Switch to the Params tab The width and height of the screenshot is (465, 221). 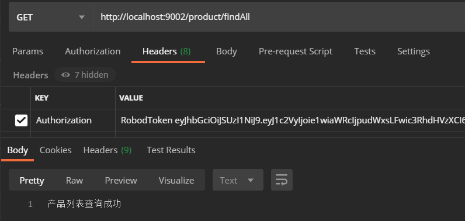click(x=27, y=51)
